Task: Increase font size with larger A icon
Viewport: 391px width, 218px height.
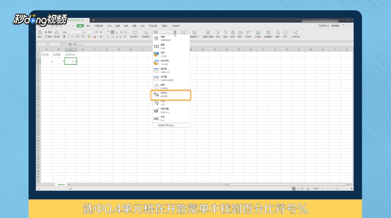Action: (x=96, y=32)
